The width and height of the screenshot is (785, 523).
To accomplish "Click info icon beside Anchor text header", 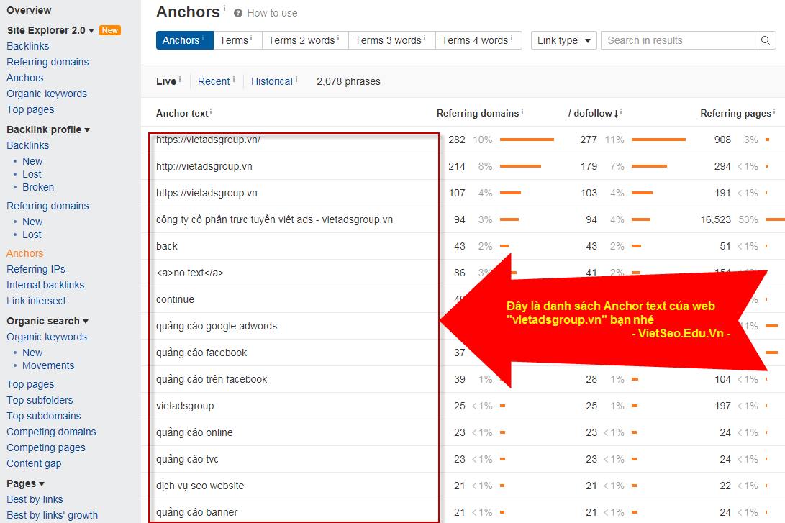I will pos(211,112).
